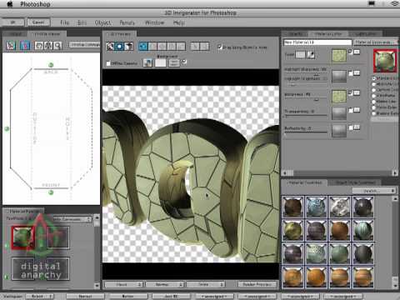Open the Palette Commands dropdown
Viewport: 400px width, 300px height.
coord(72,219)
